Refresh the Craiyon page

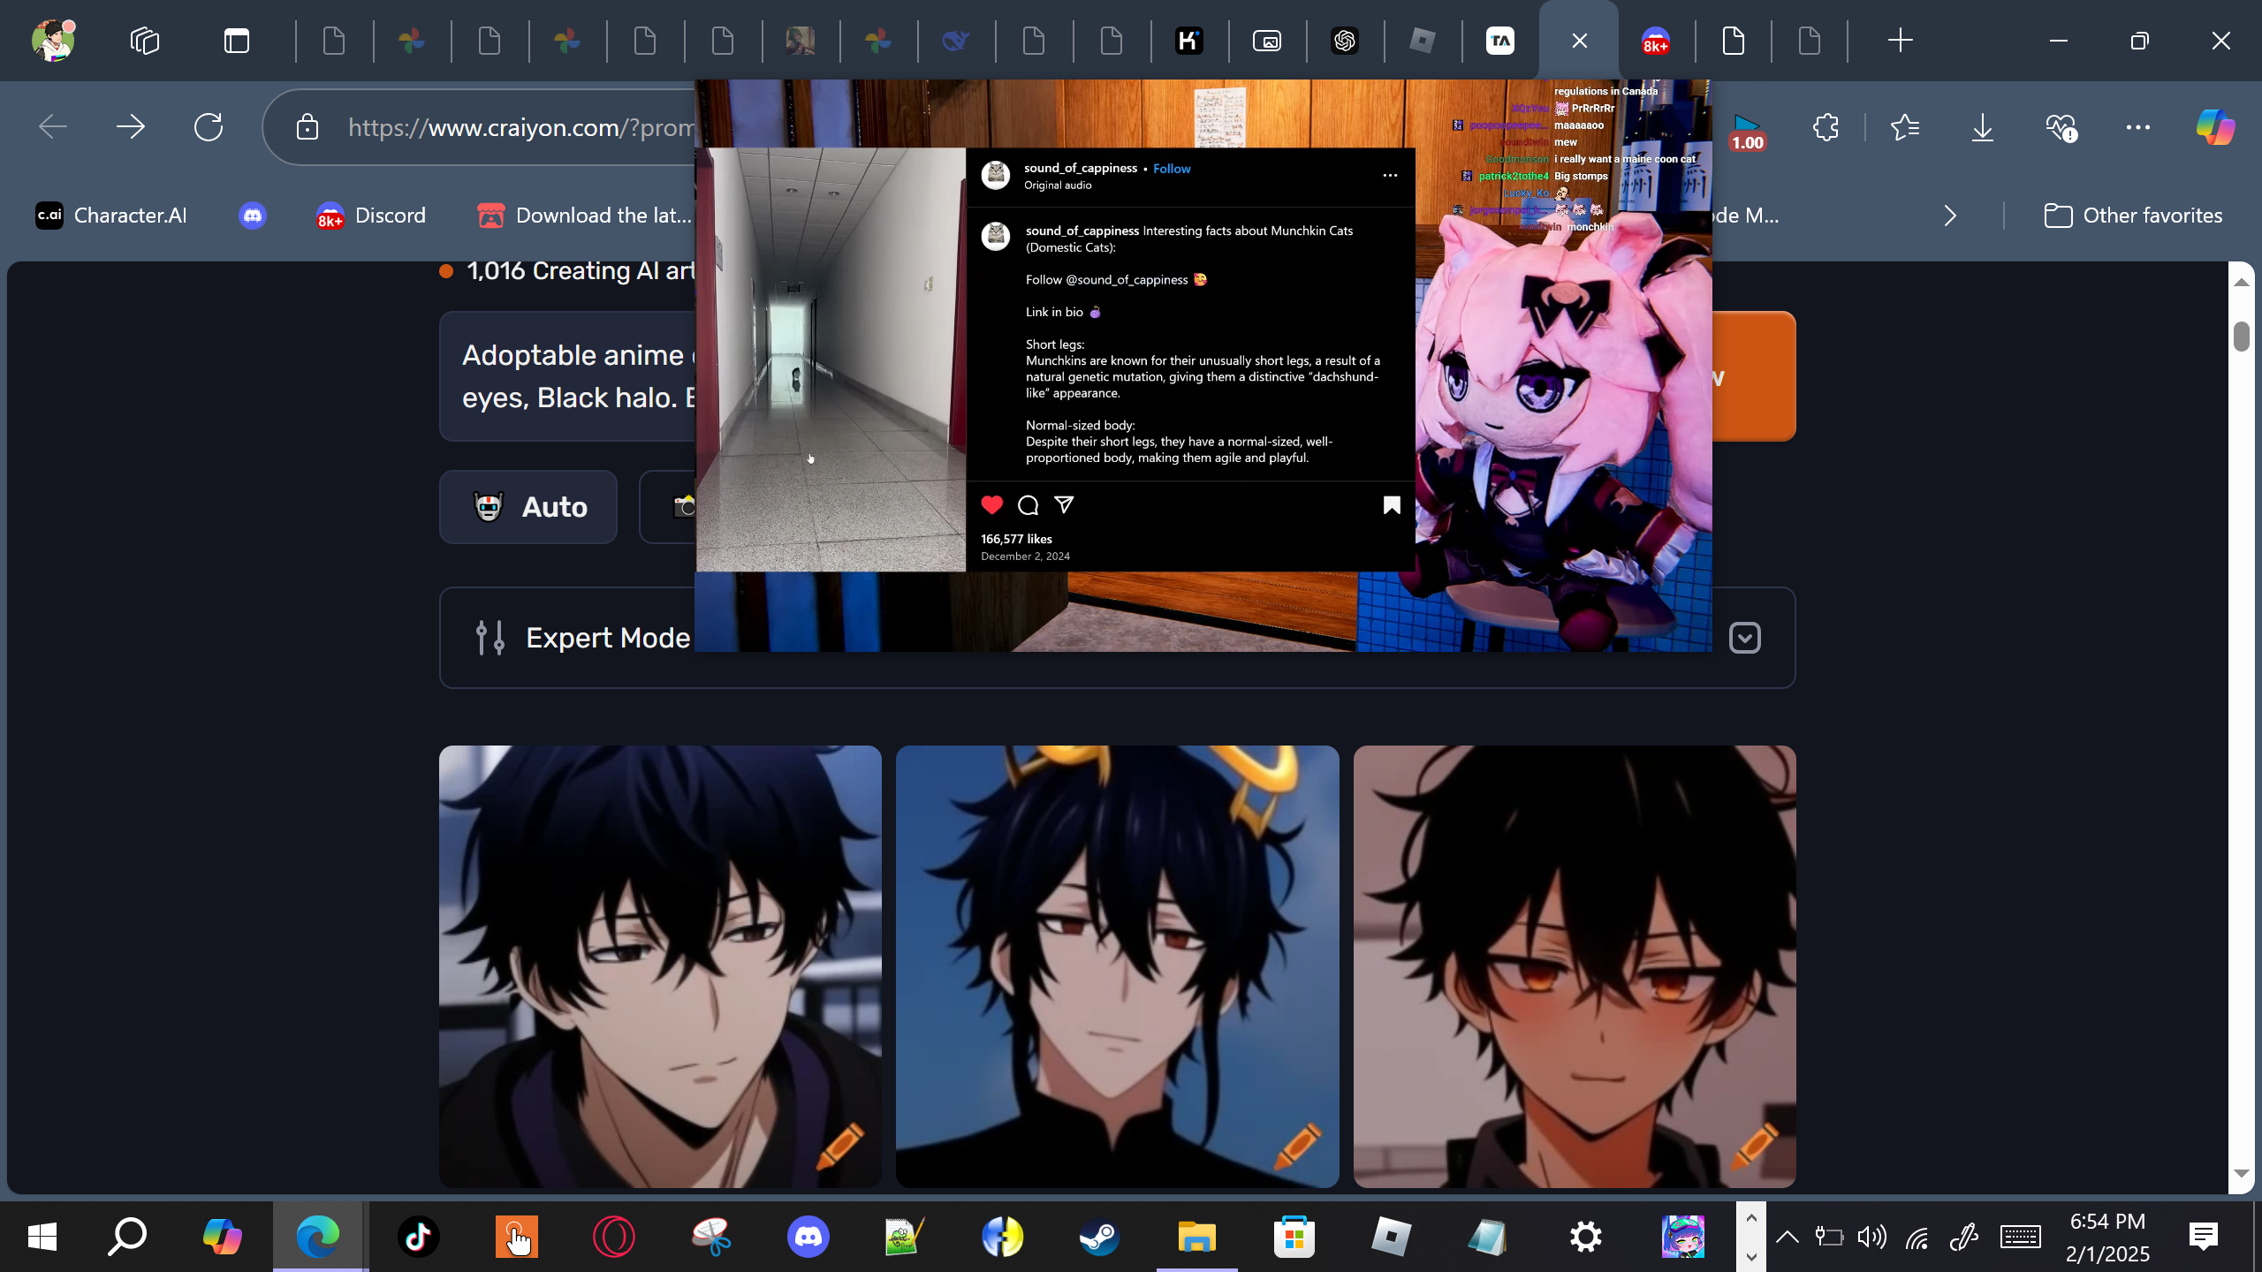209,127
